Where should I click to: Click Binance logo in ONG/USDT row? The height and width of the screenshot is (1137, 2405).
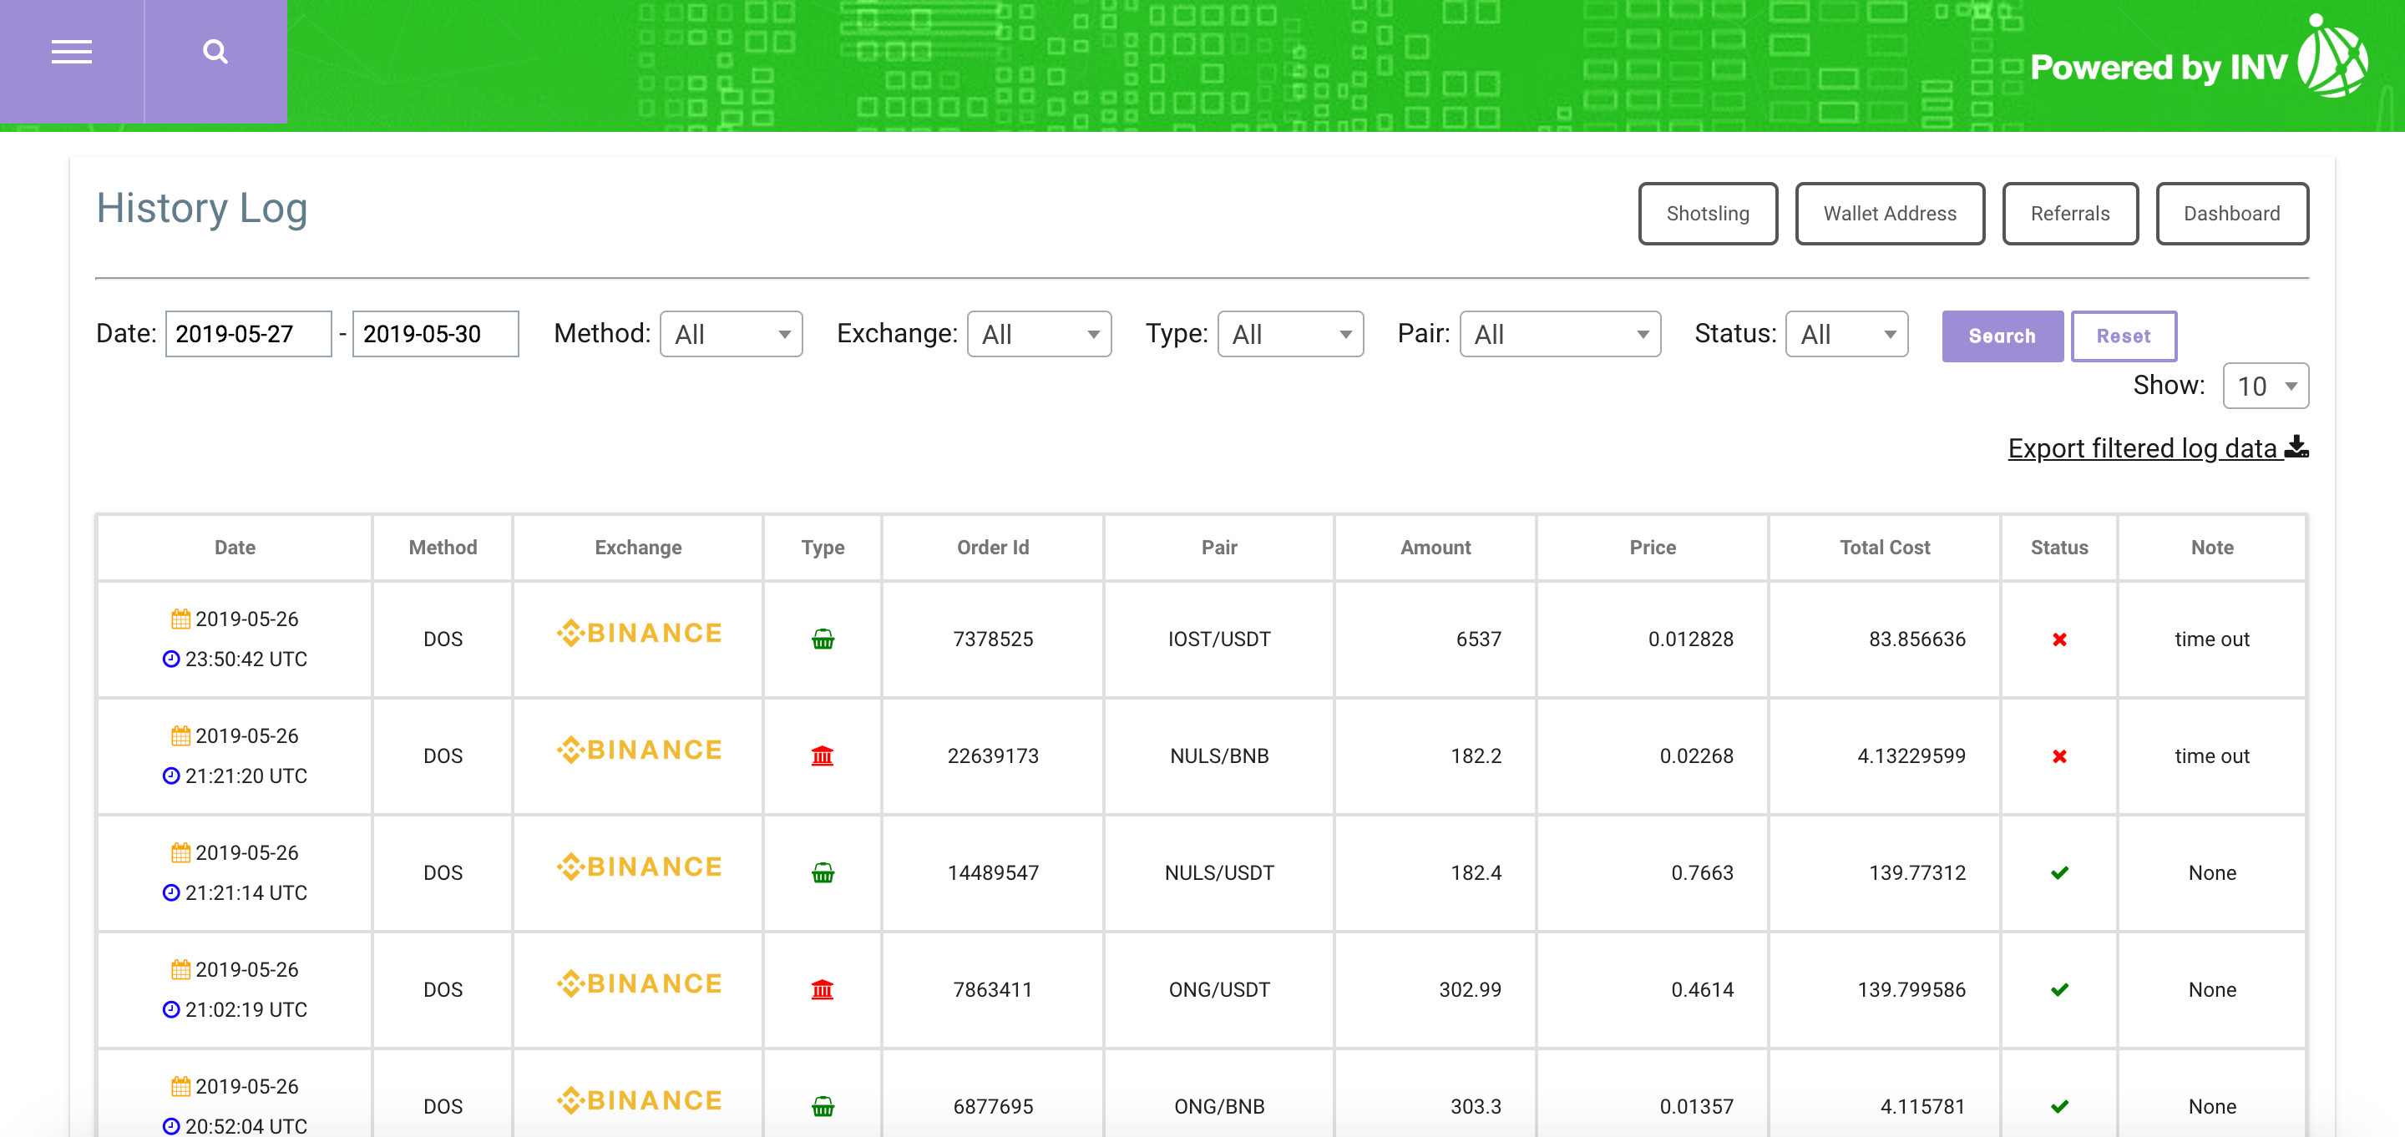(639, 983)
